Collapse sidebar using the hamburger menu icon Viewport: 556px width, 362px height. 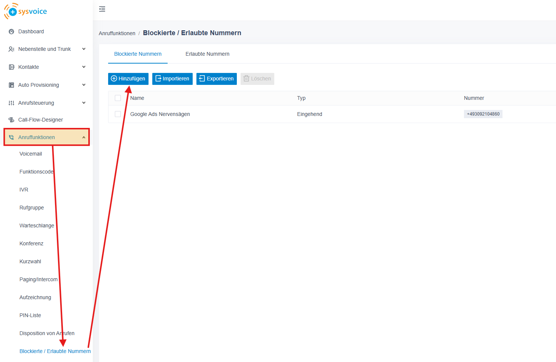tap(102, 9)
